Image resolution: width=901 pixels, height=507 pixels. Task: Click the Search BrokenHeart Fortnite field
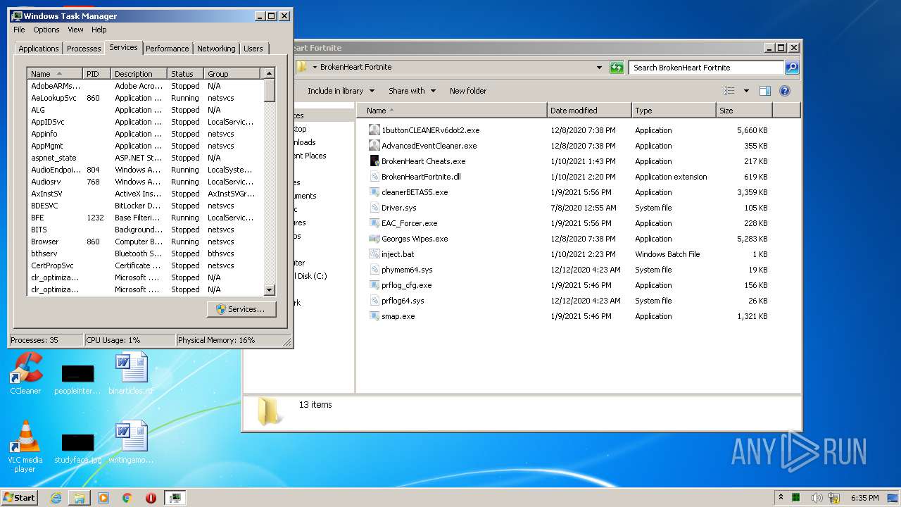(706, 68)
